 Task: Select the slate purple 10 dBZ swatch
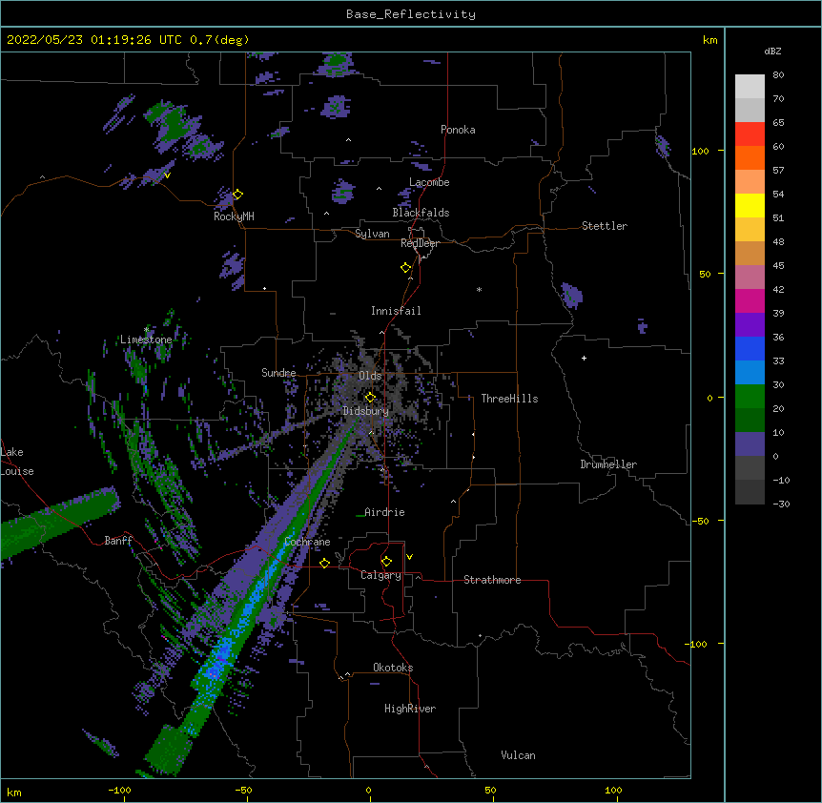pos(750,444)
